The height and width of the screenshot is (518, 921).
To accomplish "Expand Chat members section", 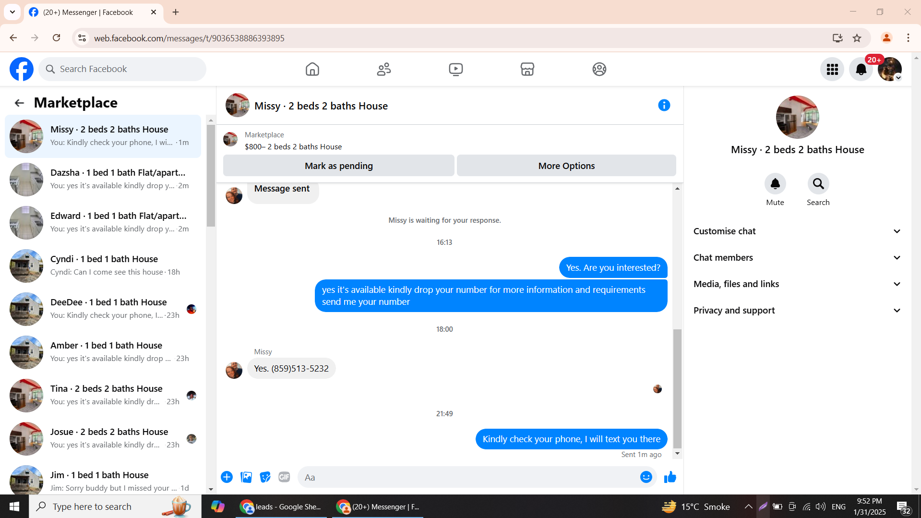I will (x=797, y=257).
